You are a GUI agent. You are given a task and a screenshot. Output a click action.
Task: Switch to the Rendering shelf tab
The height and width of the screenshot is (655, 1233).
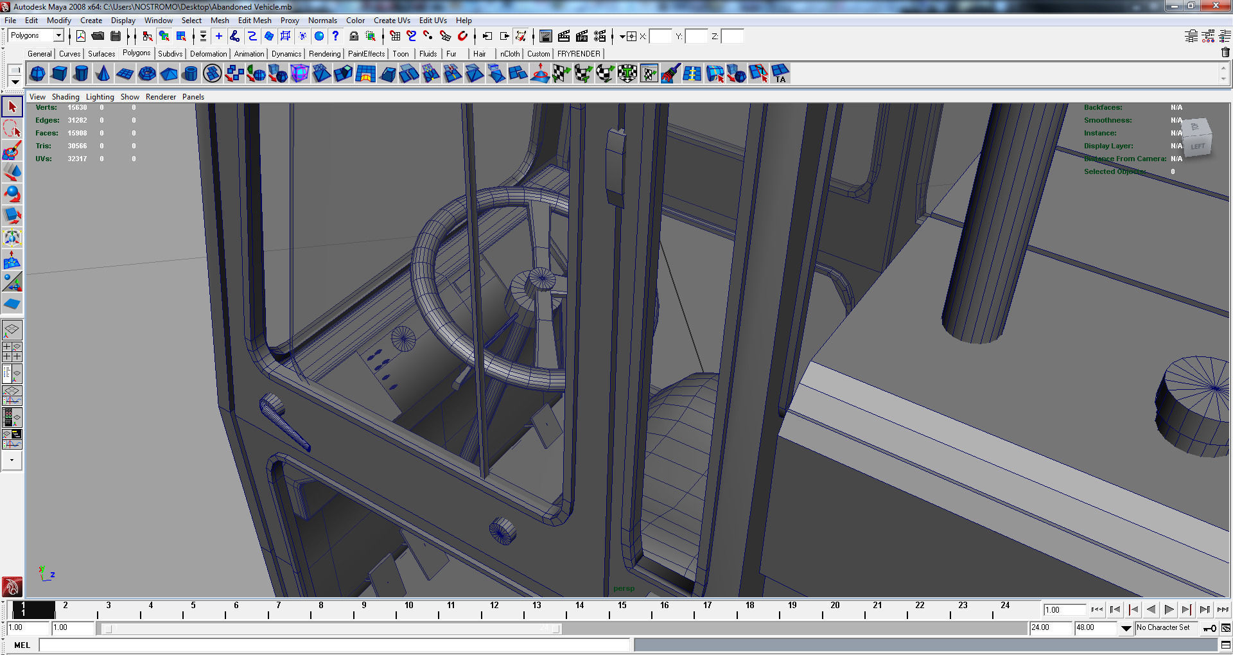pyautogui.click(x=324, y=54)
